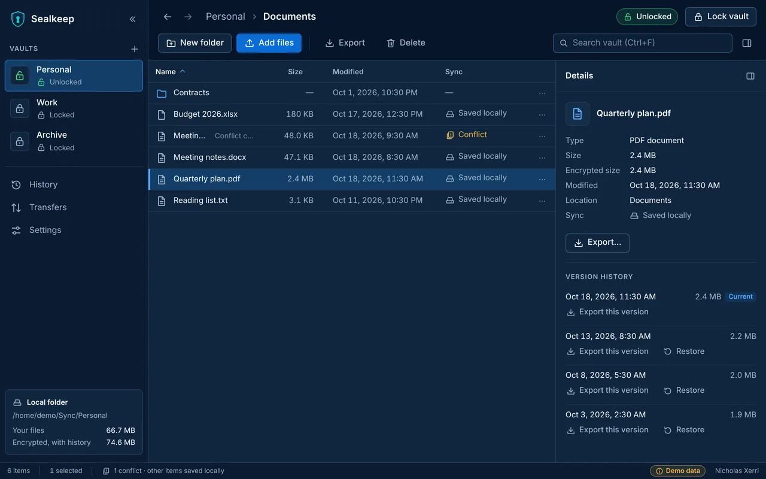766x479 pixels.
Task: Click the Documents breadcrumb label
Action: [290, 17]
